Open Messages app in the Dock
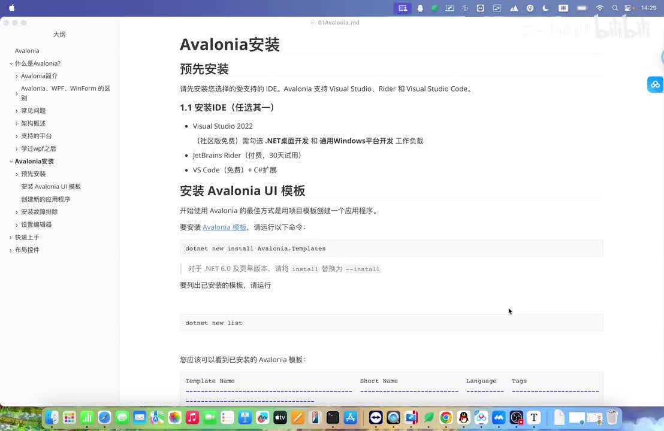The image size is (664, 431). [122, 418]
